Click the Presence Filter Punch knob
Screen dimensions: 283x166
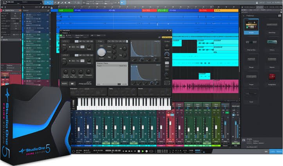[114, 52]
